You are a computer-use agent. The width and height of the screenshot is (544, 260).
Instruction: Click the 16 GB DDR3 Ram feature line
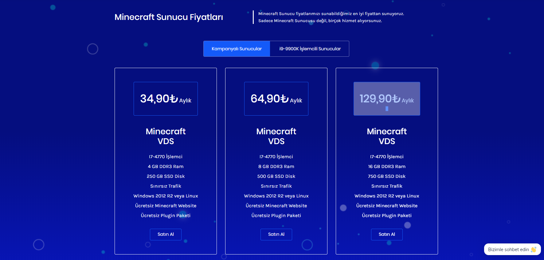387,166
